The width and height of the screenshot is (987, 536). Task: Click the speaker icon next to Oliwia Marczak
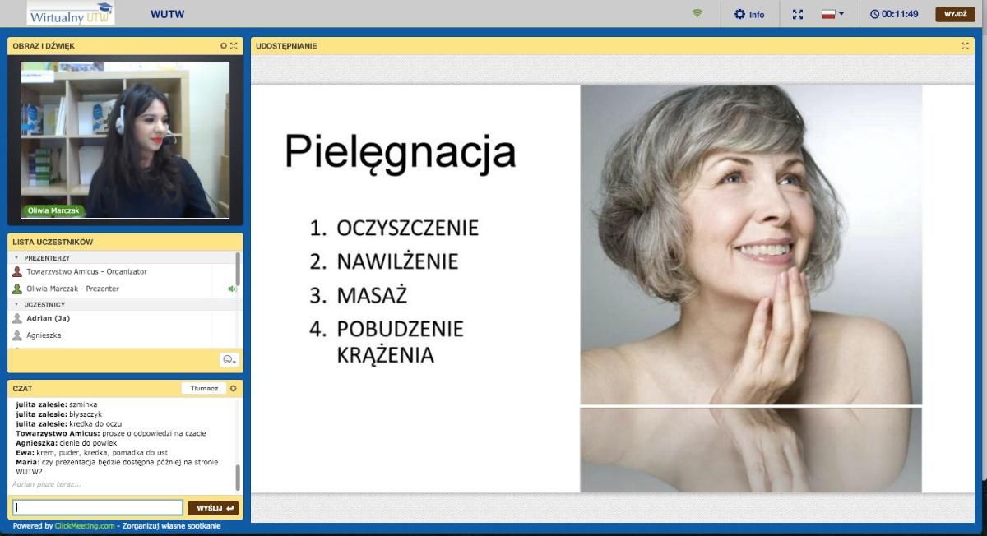[x=231, y=289]
